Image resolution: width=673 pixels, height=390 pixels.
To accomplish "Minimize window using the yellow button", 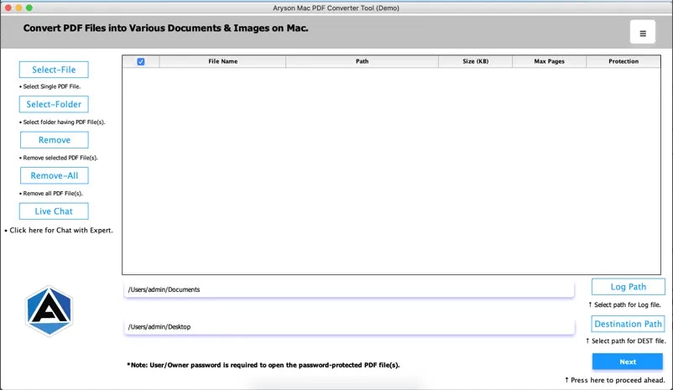I will pos(18,8).
